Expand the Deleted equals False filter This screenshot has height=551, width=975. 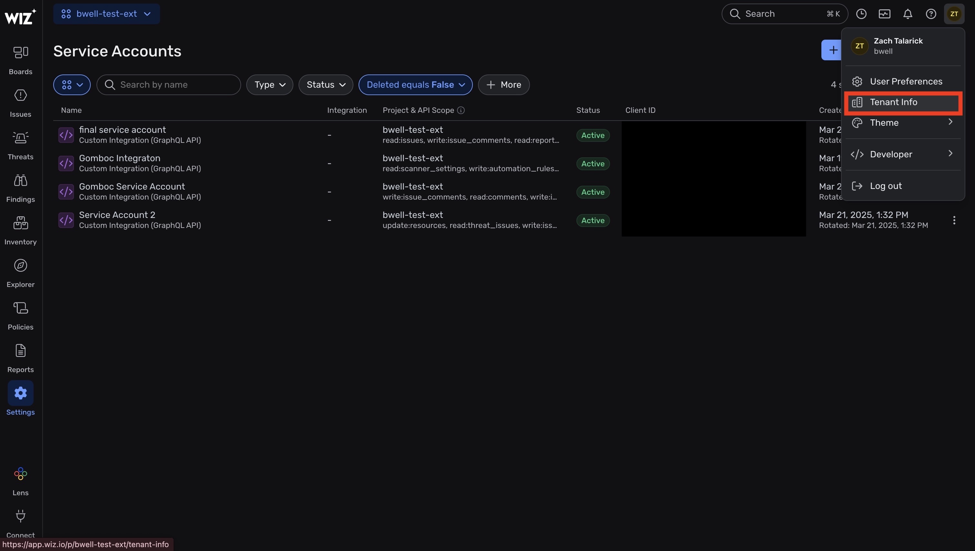point(416,85)
